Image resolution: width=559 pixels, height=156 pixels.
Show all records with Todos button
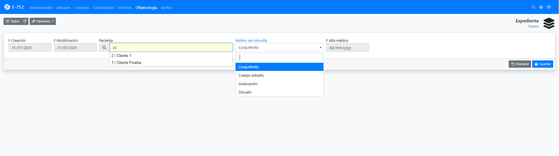(13, 21)
